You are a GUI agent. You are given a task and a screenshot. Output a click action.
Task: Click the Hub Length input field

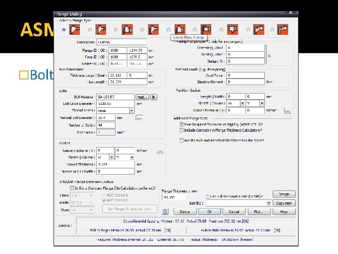coord(128,82)
